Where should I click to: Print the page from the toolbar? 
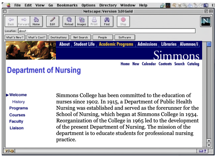pos(94,21)
